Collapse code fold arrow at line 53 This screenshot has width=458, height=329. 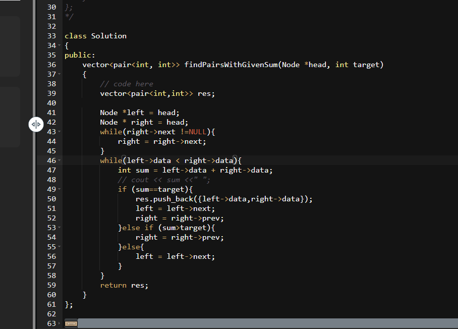tap(60, 228)
